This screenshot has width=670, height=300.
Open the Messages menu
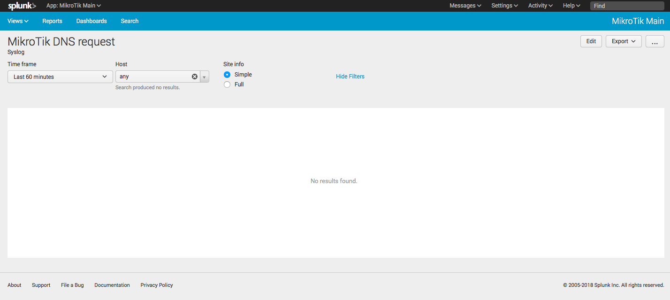click(465, 6)
